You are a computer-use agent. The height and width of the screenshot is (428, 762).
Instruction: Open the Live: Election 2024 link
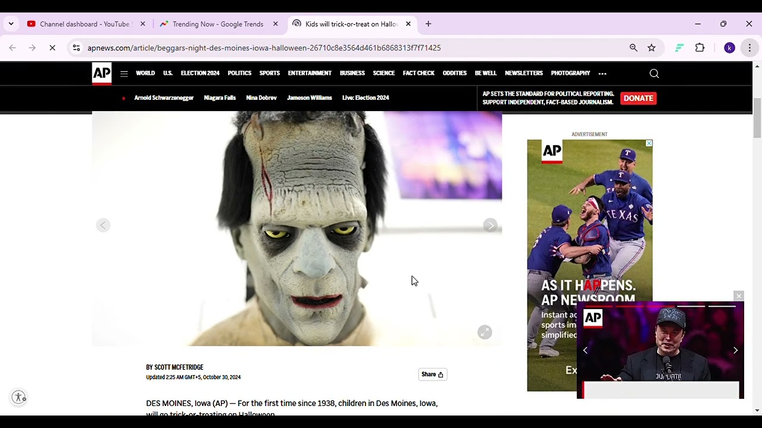click(366, 97)
